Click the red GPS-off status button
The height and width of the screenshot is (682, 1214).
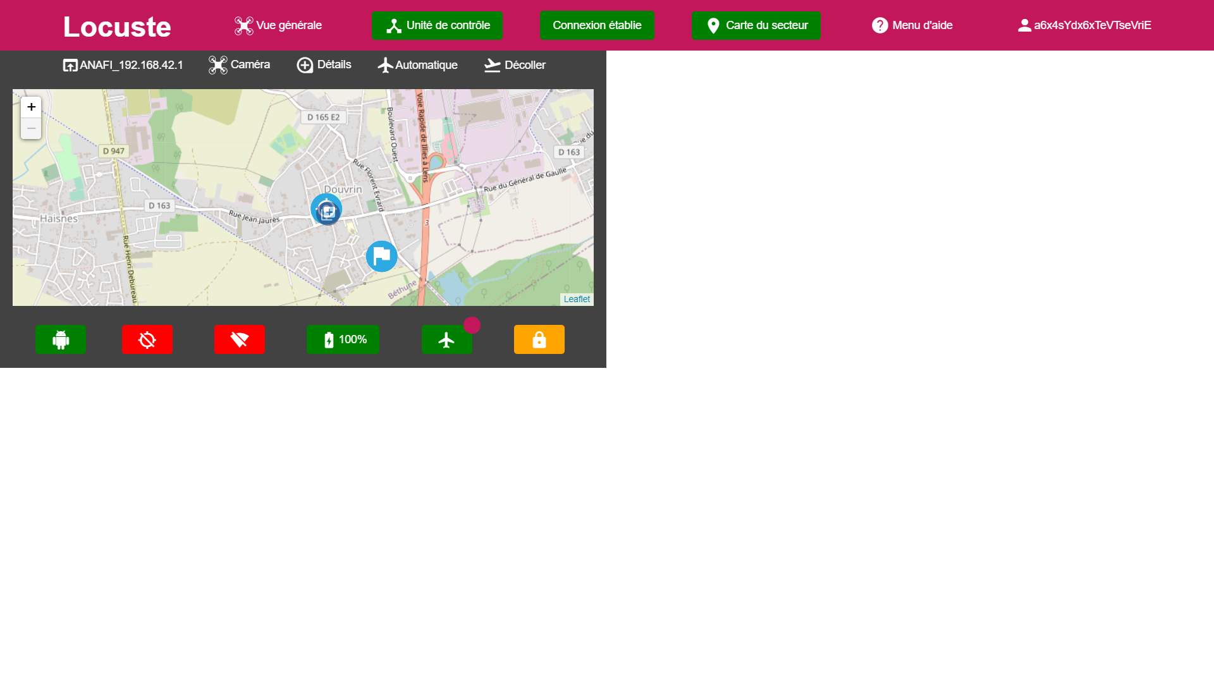147,339
